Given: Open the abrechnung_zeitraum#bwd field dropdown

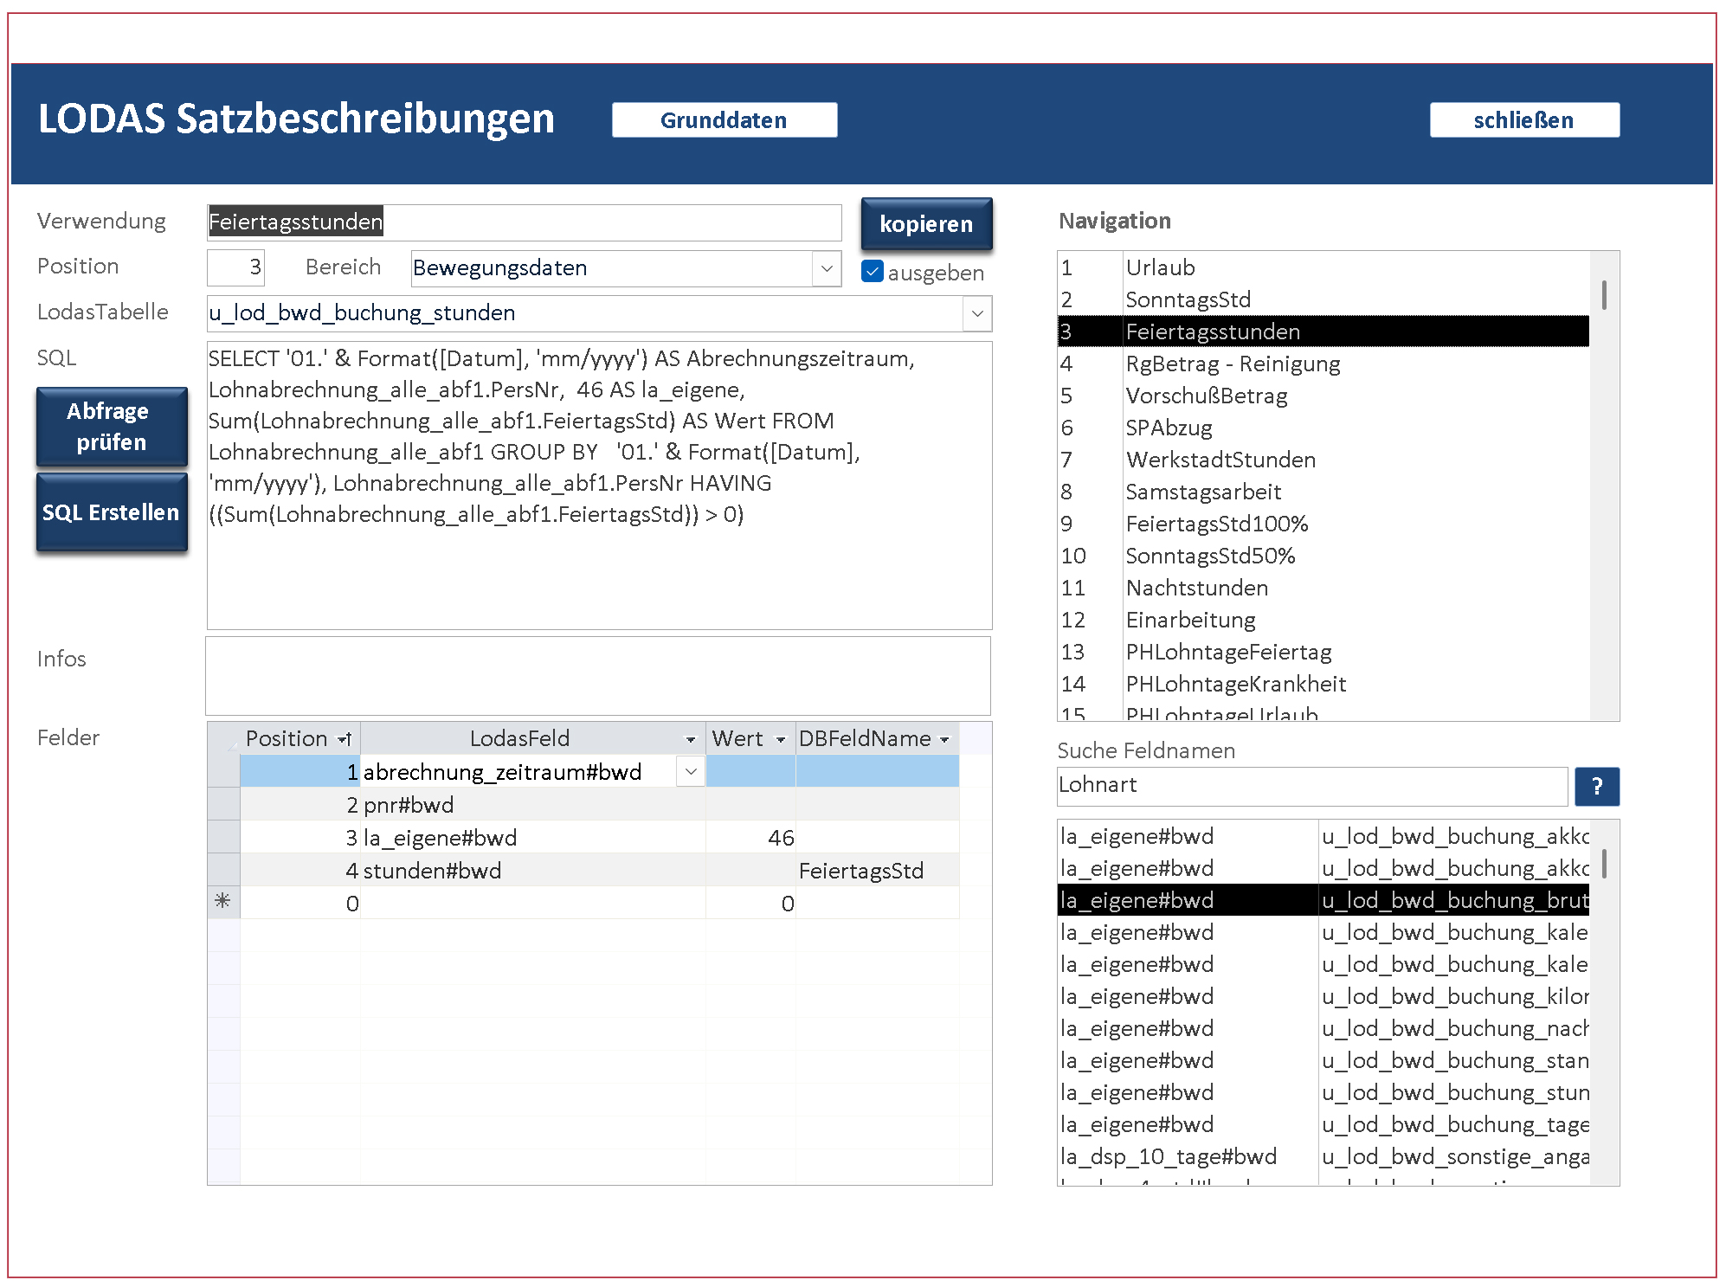Looking at the screenshot, I should [x=690, y=771].
